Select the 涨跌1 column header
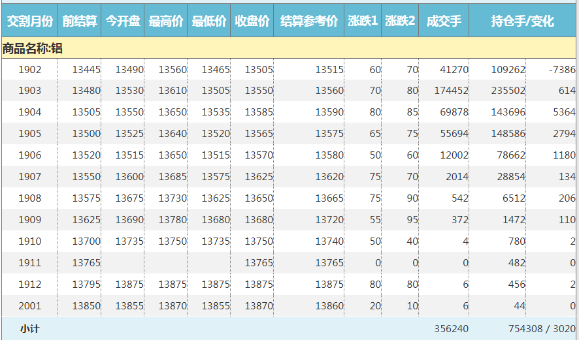This screenshot has height=340, width=579. coord(363,22)
